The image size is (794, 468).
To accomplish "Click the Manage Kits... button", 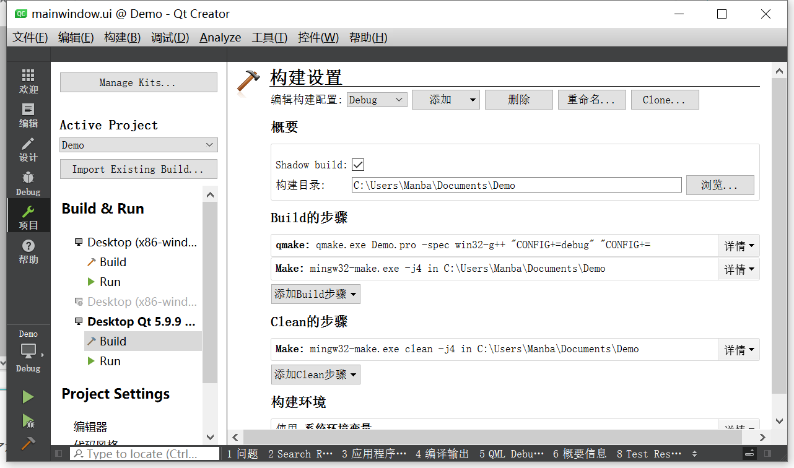I will coord(138,82).
